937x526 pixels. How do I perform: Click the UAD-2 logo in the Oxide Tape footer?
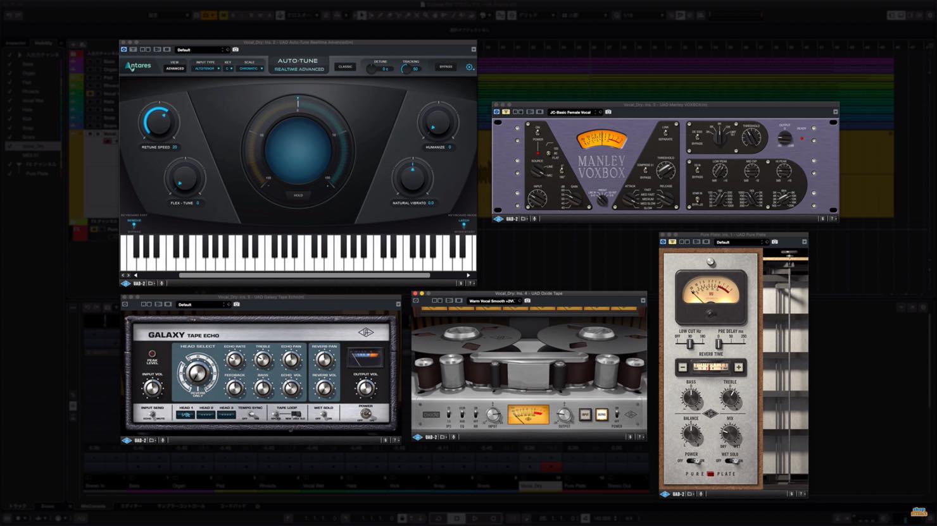coord(418,437)
